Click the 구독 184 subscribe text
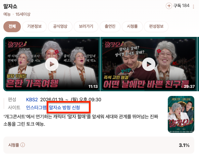199x158 pixels. coord(181,6)
